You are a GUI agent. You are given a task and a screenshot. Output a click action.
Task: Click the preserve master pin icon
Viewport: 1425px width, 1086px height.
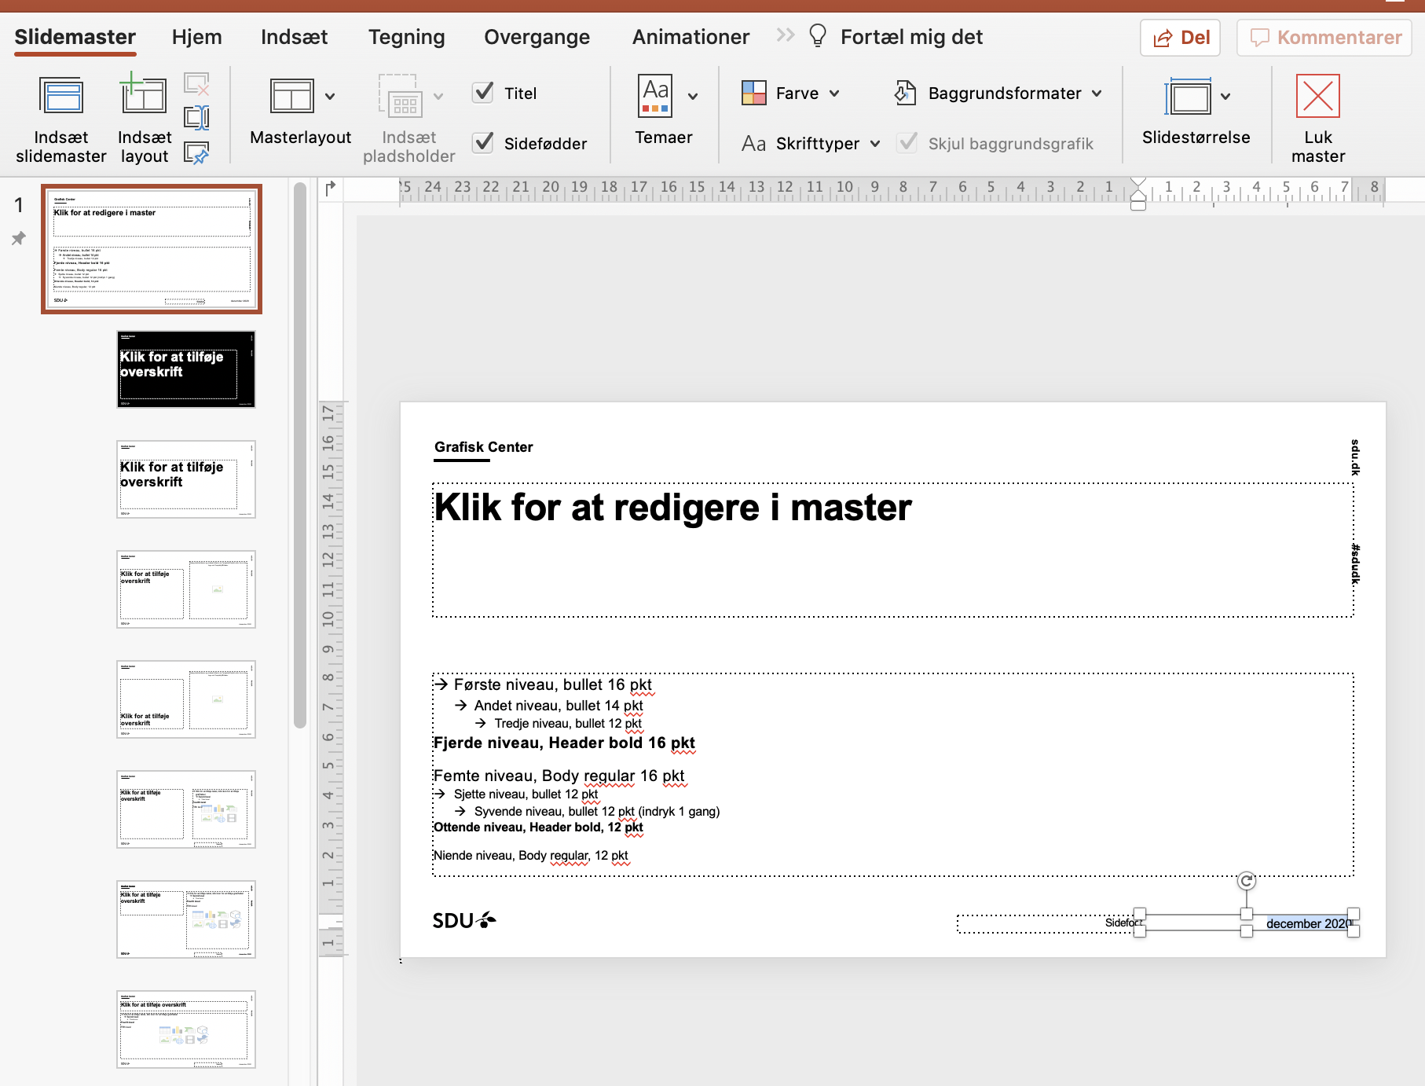point(196,152)
